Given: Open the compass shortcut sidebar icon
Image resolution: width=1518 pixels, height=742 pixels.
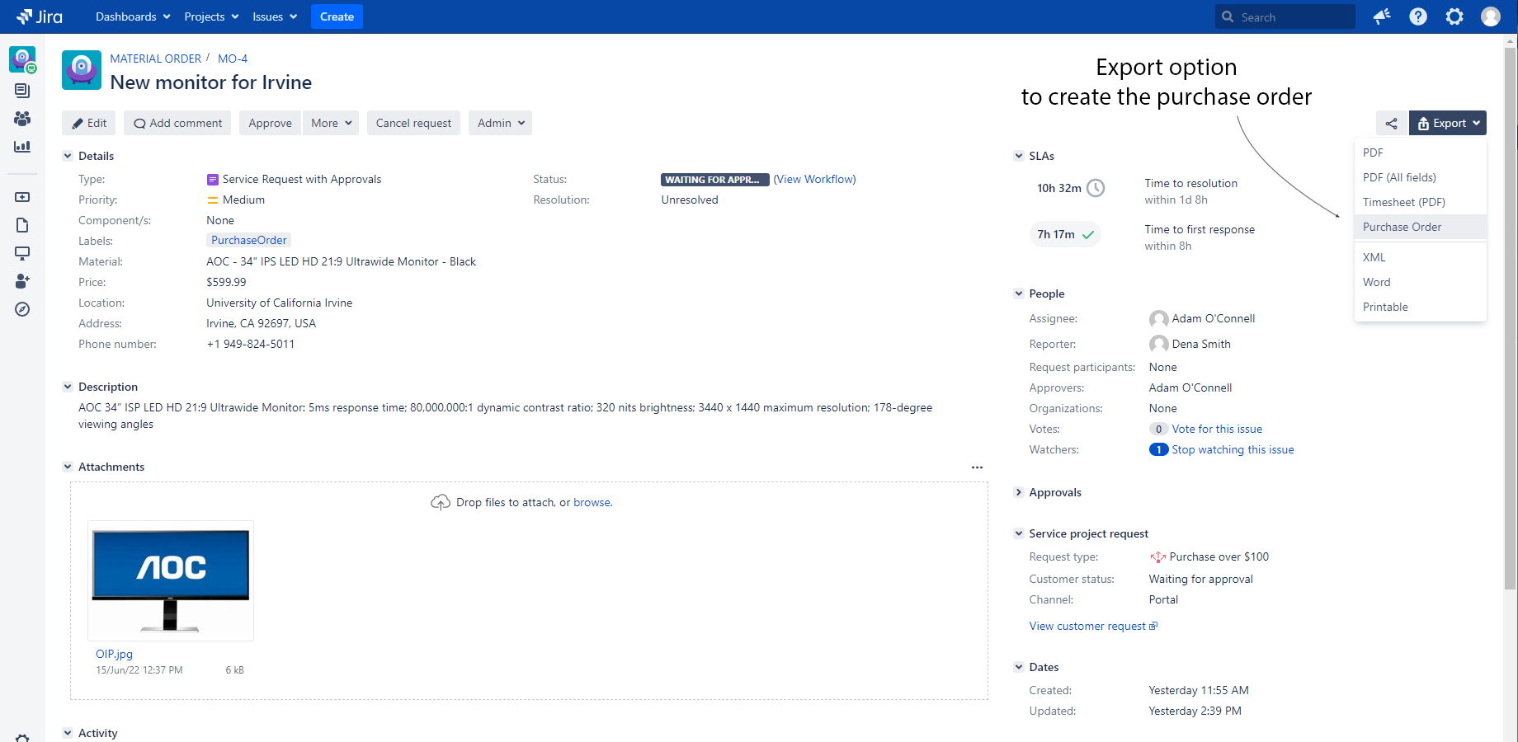Looking at the screenshot, I should [x=22, y=309].
